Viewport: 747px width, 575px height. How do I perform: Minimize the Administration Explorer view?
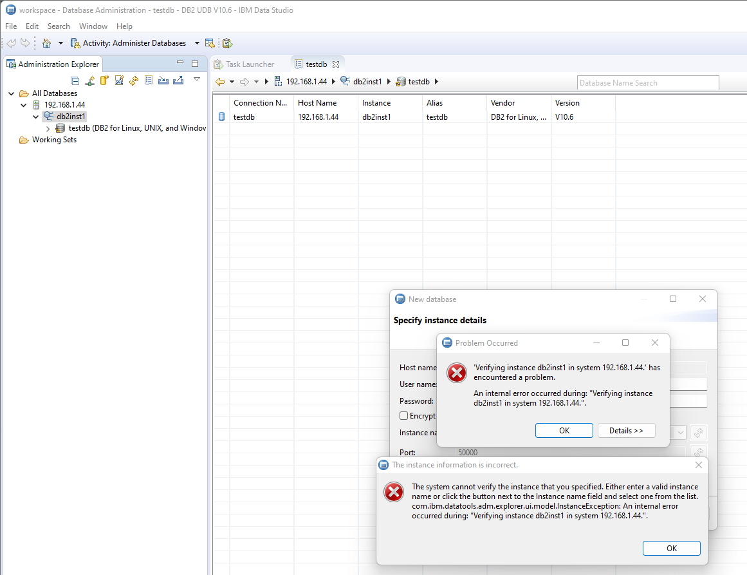coord(180,62)
